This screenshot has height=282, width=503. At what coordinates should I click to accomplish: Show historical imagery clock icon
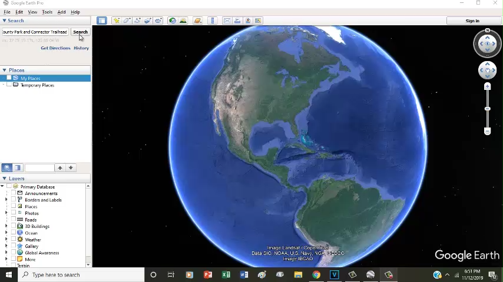(x=173, y=21)
